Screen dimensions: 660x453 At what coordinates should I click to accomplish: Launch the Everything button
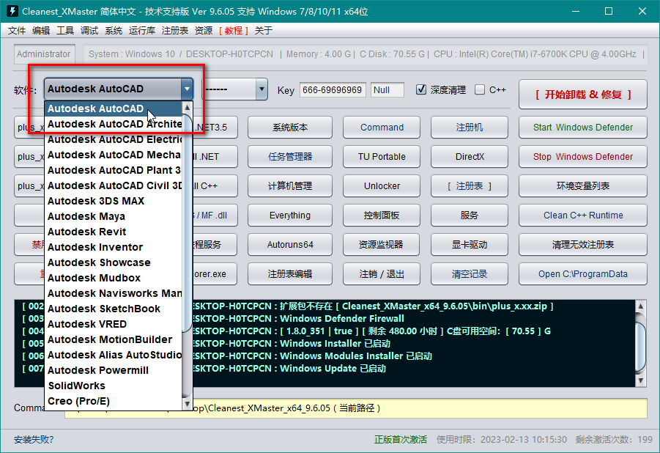(290, 216)
